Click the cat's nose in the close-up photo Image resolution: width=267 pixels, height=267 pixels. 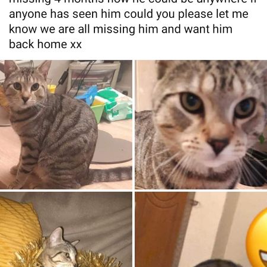(x=219, y=146)
